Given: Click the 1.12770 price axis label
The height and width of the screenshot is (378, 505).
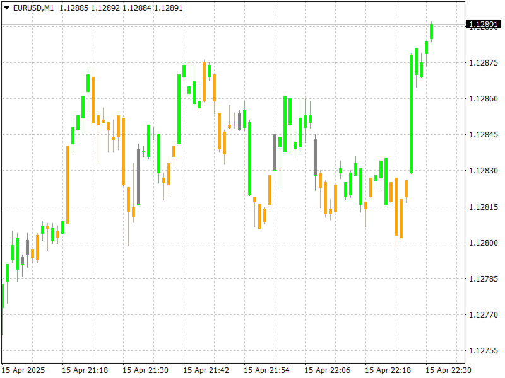Looking at the screenshot, I should pyautogui.click(x=483, y=314).
